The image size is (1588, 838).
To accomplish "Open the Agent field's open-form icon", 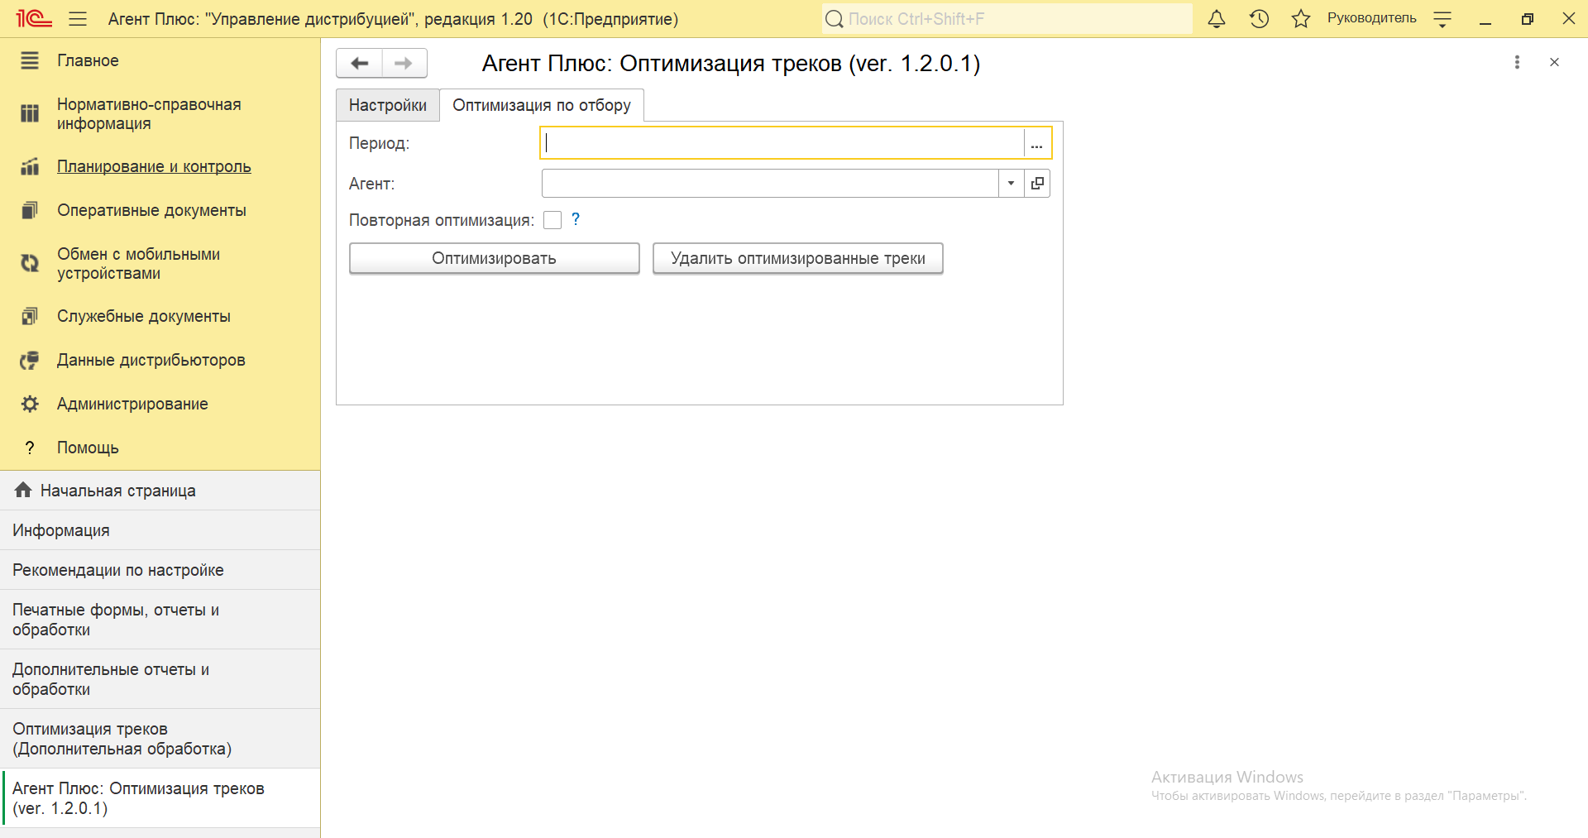I will pyautogui.click(x=1037, y=184).
